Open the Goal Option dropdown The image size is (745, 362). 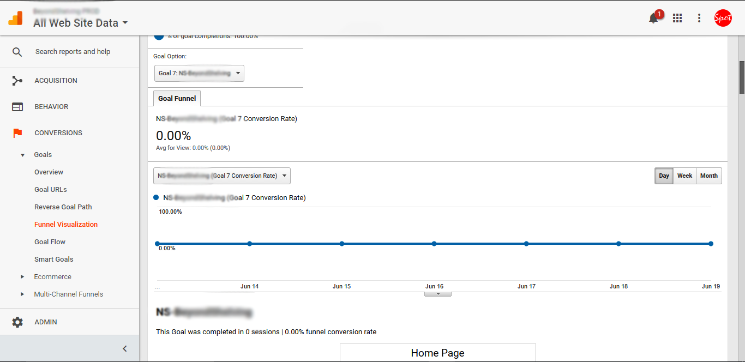click(199, 74)
